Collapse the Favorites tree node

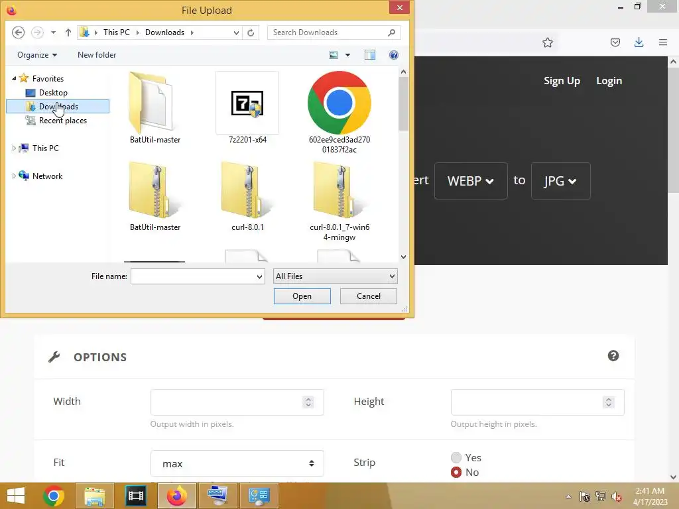coord(14,78)
